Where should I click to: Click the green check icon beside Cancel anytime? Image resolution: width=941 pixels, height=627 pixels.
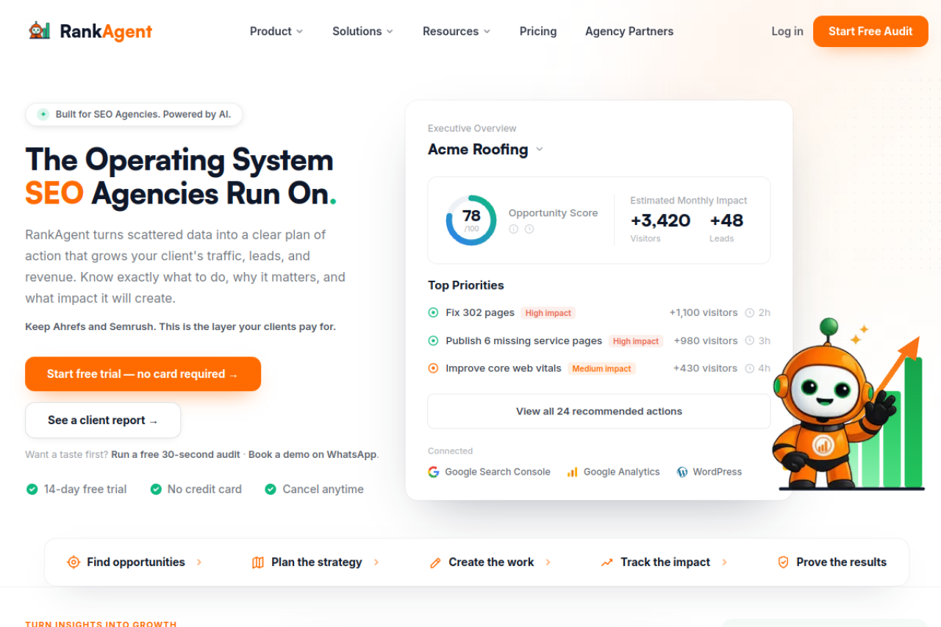(x=271, y=490)
